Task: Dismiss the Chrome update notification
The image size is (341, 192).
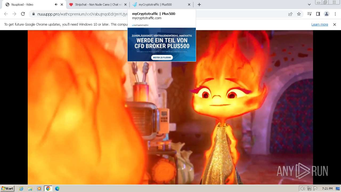Action: [335, 25]
